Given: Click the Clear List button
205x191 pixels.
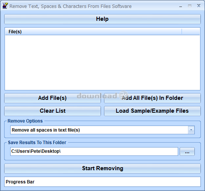Looking at the screenshot, I should coord(53,111).
